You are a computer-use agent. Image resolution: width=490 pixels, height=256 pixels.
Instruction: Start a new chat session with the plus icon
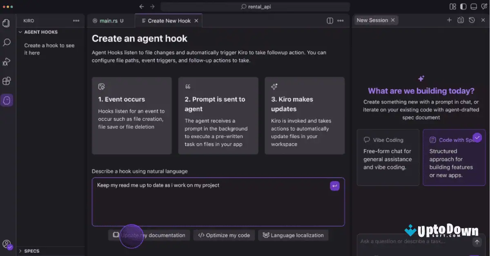coord(449,20)
